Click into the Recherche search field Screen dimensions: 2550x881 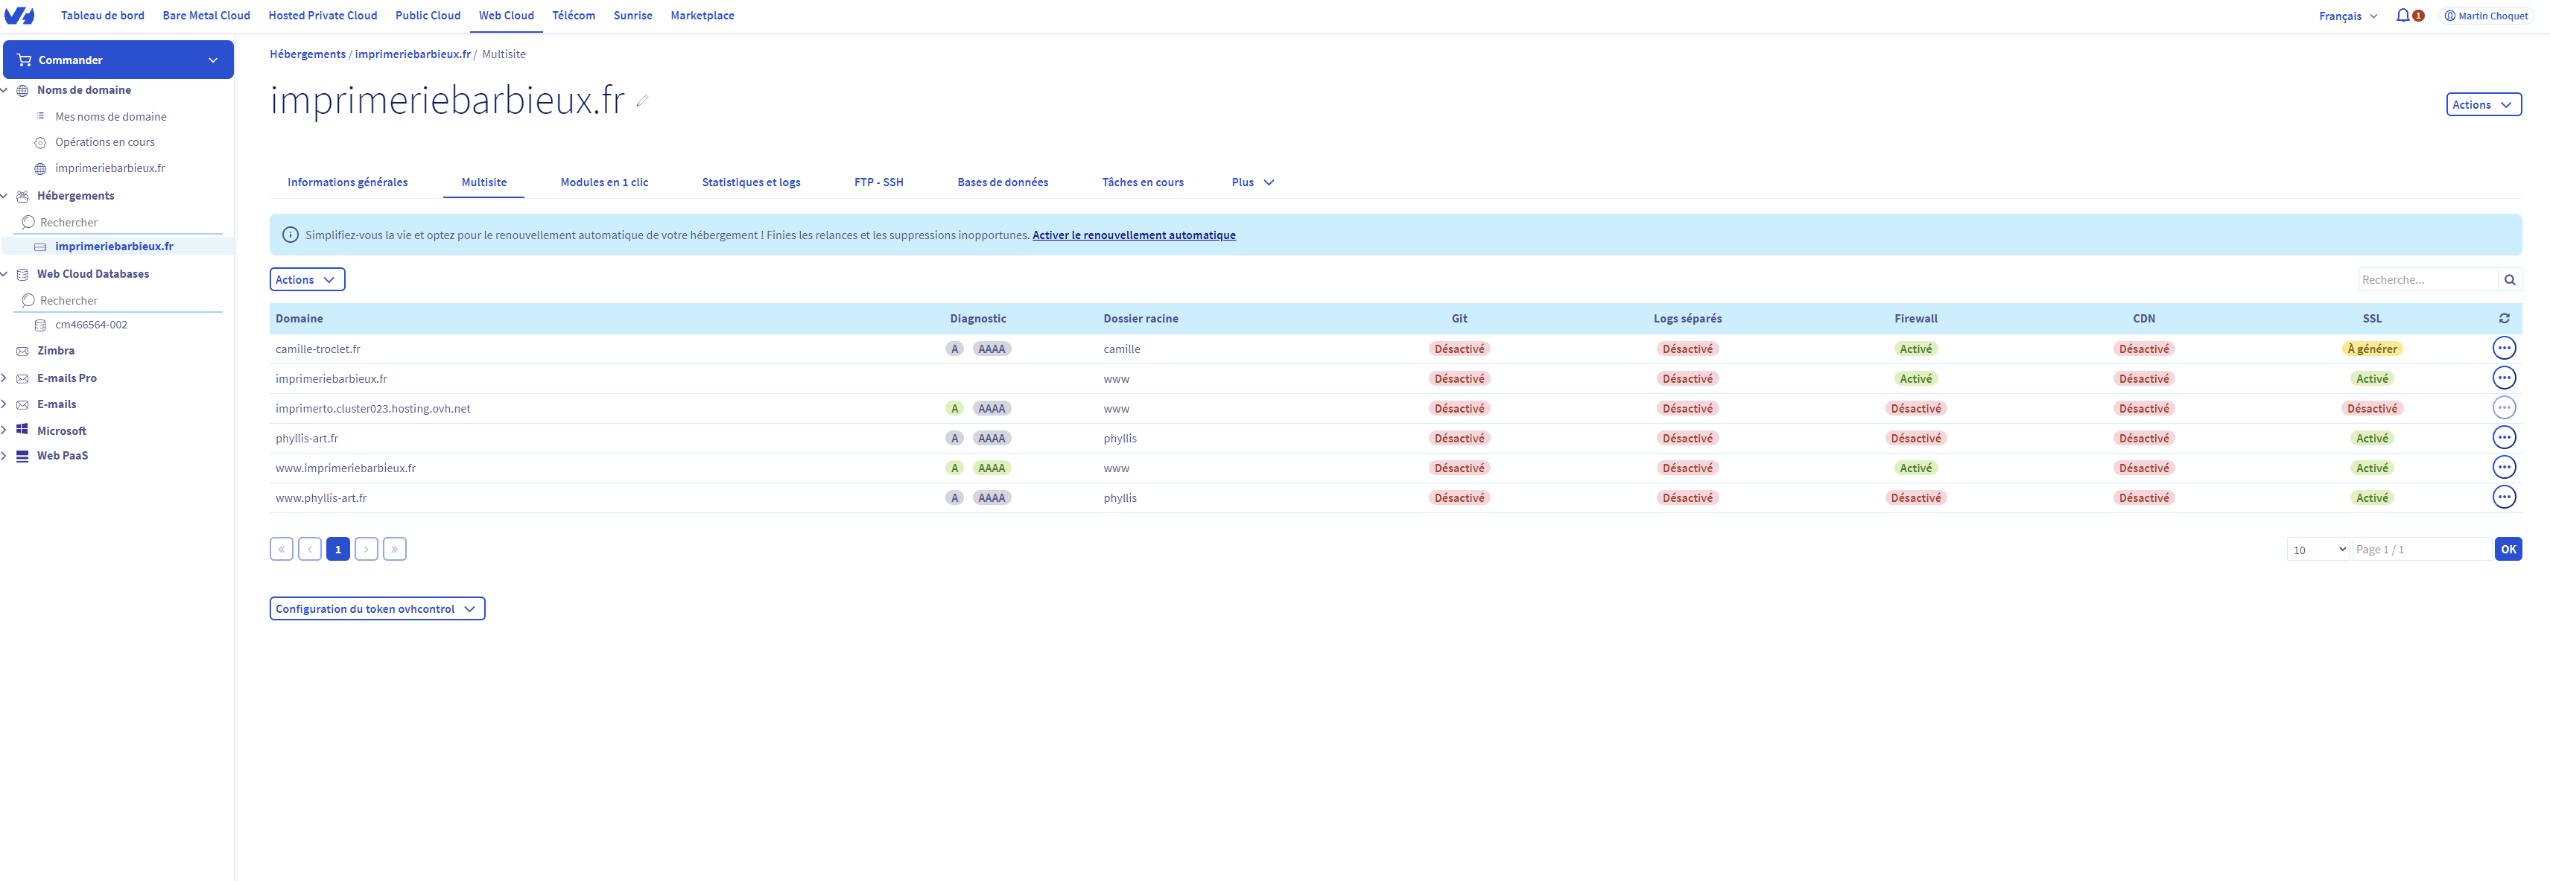click(2427, 280)
